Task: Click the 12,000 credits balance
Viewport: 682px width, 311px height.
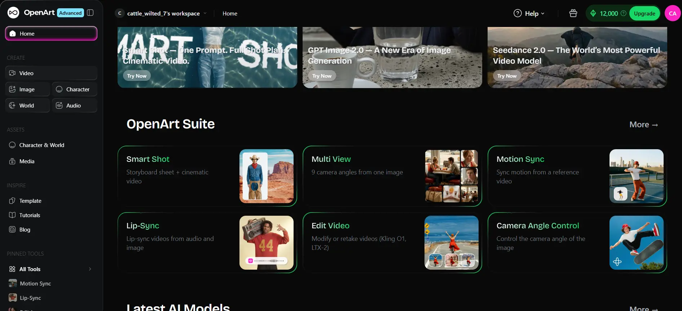Action: [609, 13]
